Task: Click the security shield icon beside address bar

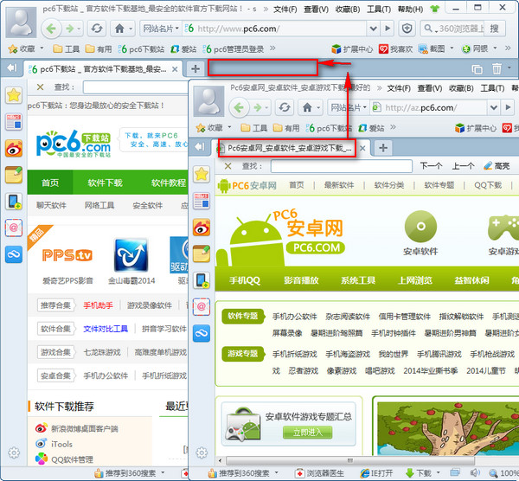Action: click(407, 29)
